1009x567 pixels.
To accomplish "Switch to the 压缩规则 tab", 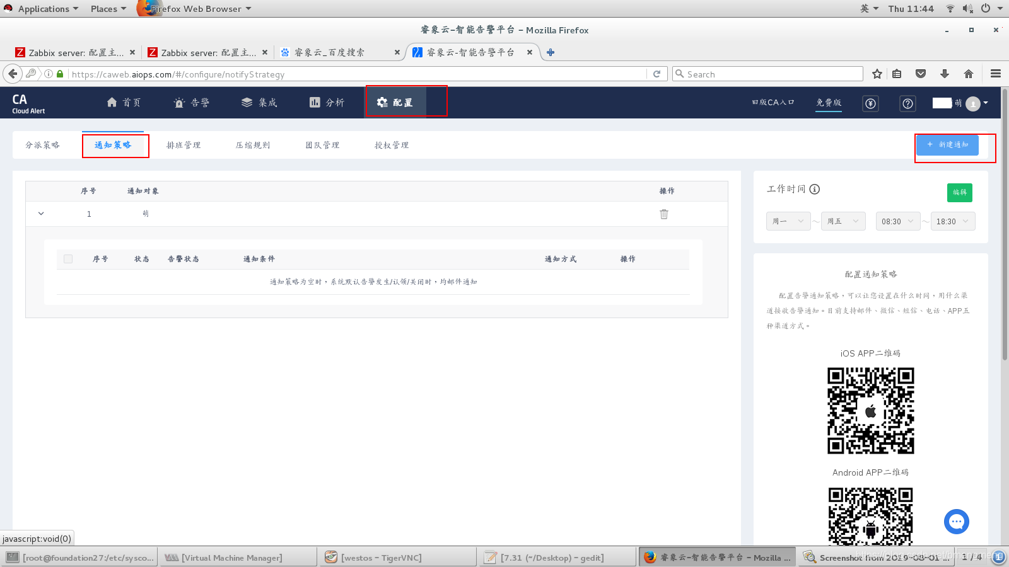I will [253, 145].
